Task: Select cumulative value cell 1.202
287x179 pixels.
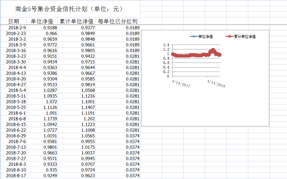Action: pyautogui.click(x=76, y=119)
